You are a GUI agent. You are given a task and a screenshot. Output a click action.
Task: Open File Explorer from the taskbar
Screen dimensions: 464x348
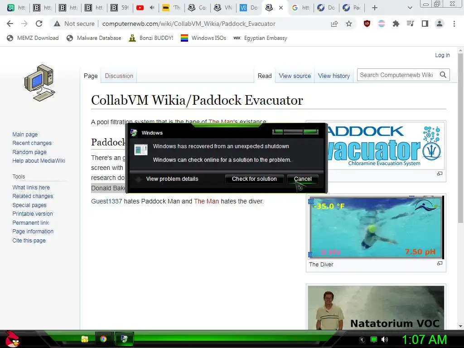(x=85, y=339)
